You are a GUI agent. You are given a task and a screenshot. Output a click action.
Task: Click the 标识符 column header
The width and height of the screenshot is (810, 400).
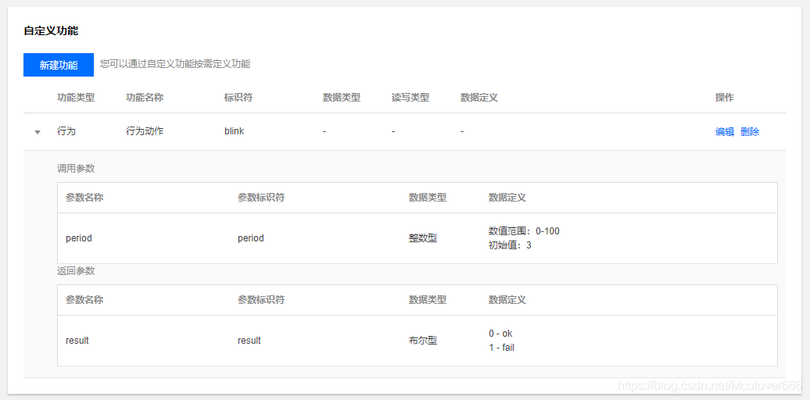238,98
